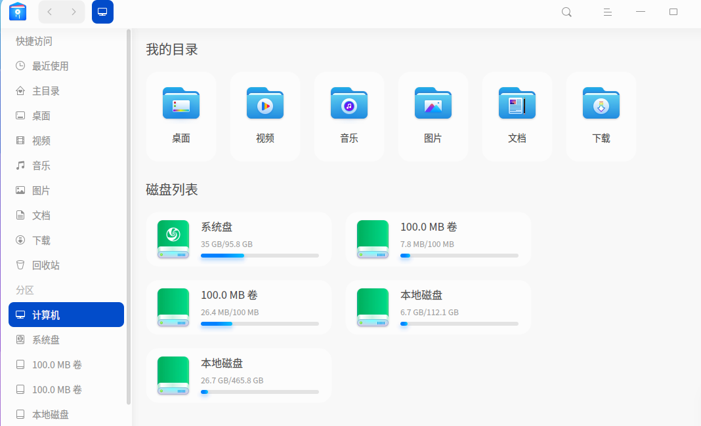Screen dimensions: 701x426
Task: Click 系统盘 usage bar 35 GB/95.8 GB
Action: click(260, 256)
